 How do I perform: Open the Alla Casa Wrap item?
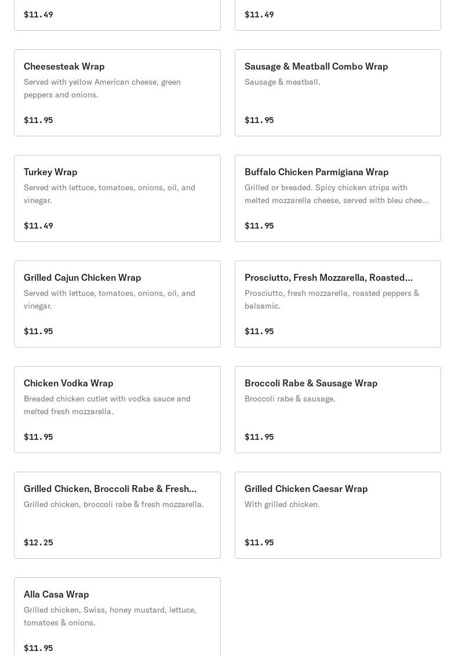pyautogui.click(x=117, y=617)
